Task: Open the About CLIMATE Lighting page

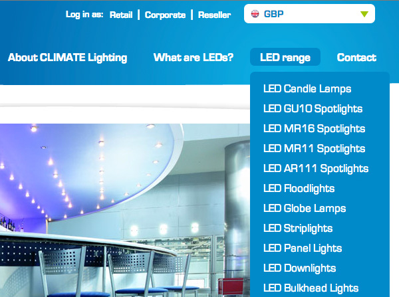Action: 67,58
